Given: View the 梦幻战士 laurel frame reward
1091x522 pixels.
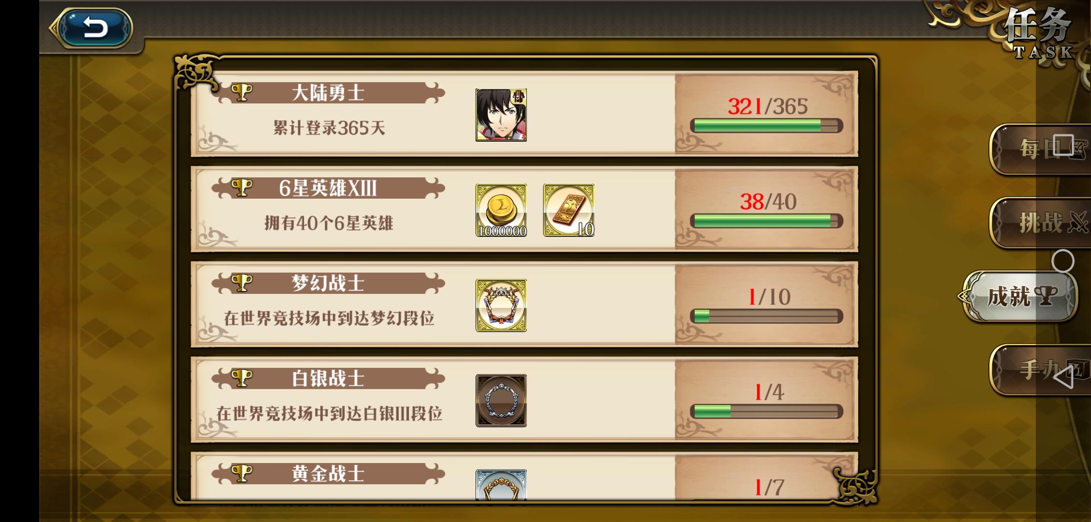Looking at the screenshot, I should point(501,305).
